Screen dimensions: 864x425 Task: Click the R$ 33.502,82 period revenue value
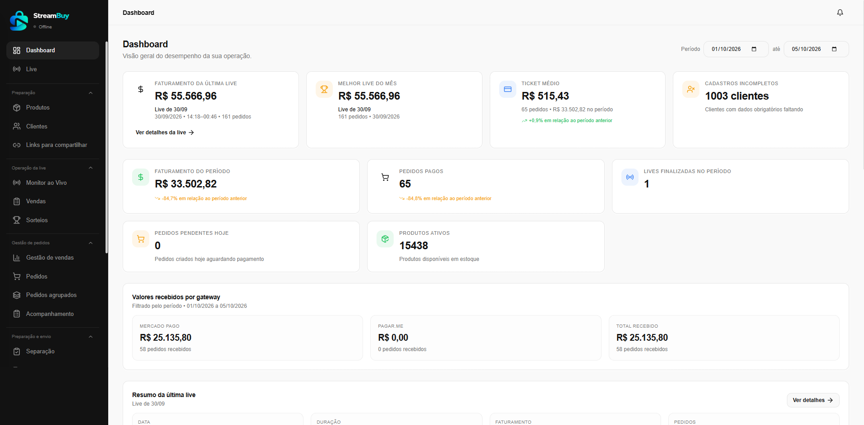coord(186,184)
